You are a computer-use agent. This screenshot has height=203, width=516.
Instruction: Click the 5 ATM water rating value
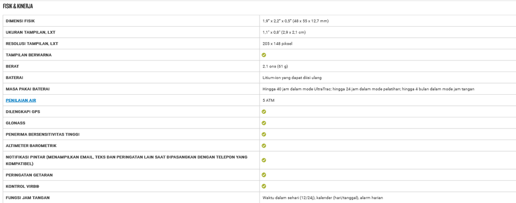pos(268,100)
